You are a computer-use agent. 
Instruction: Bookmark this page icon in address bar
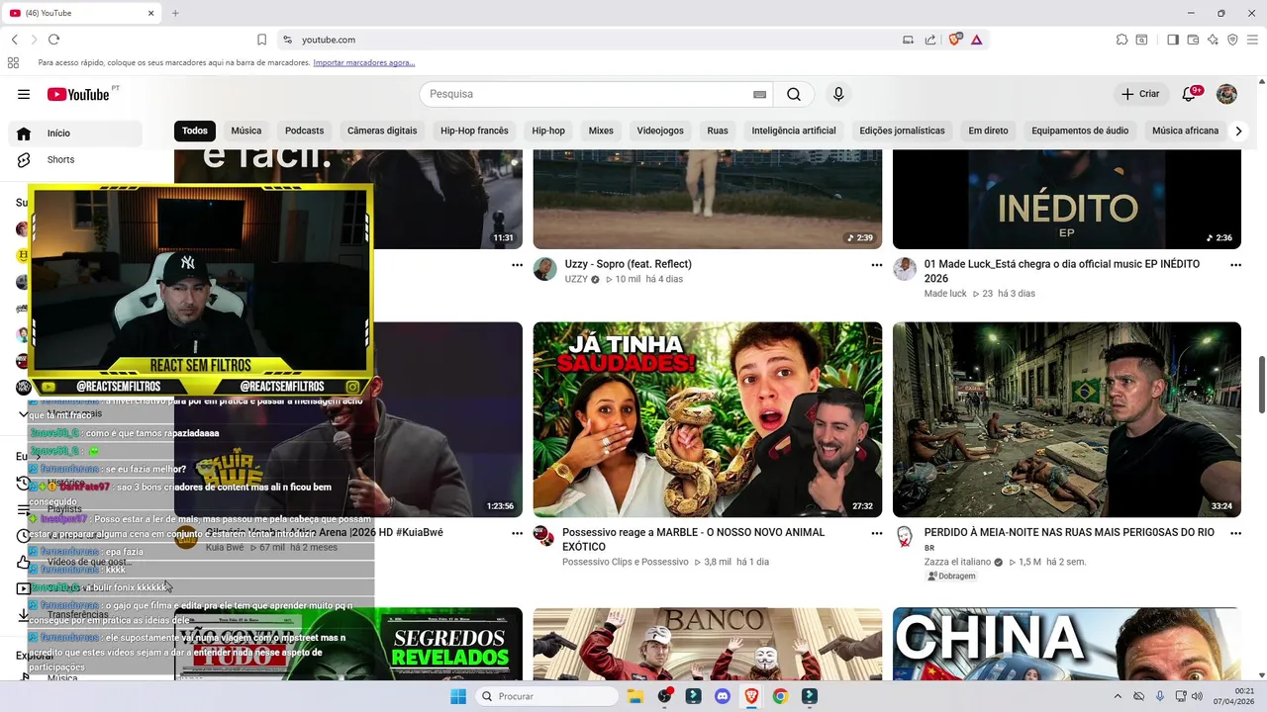click(261, 40)
